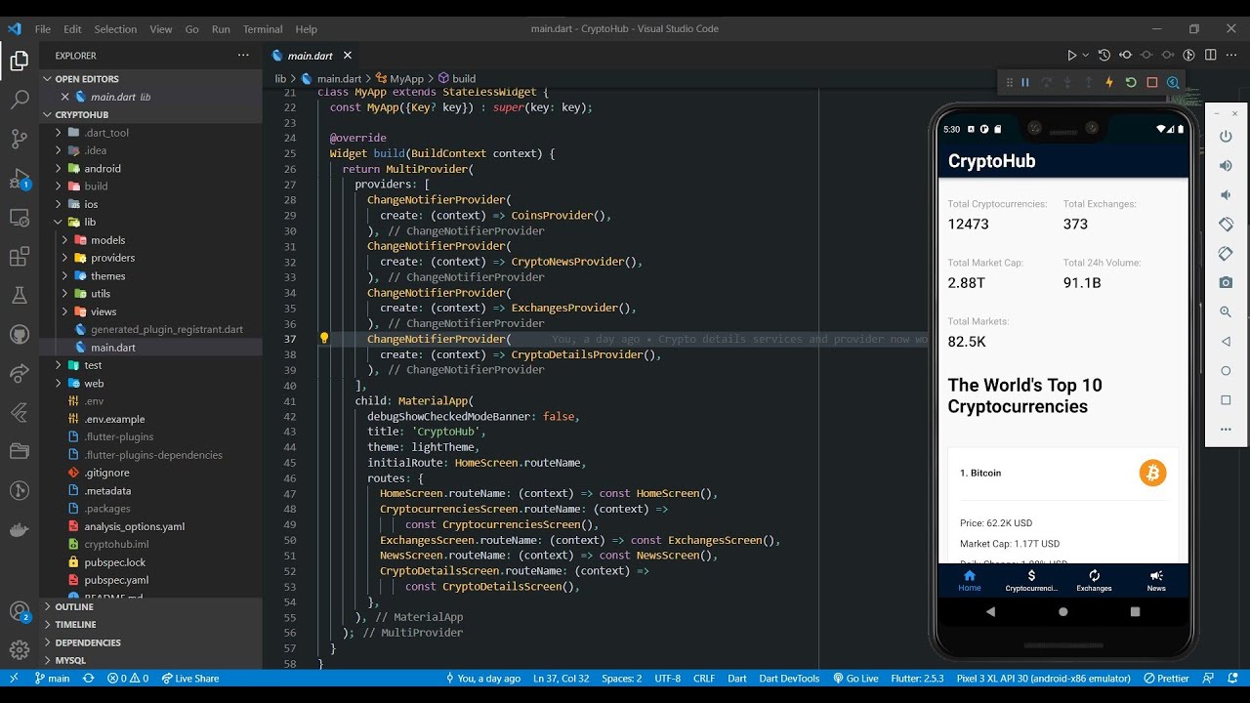Close main.dart in Open Editors
This screenshot has height=703, width=1250.
tap(65, 97)
